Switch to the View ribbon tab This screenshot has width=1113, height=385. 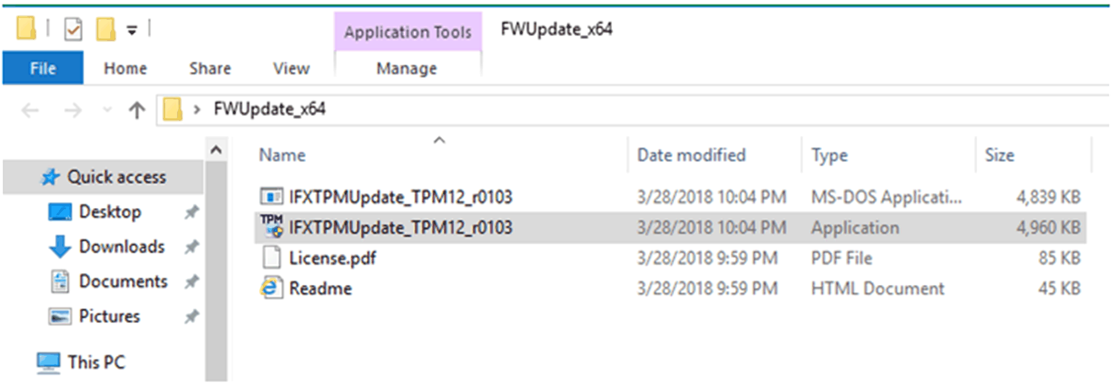pos(291,68)
